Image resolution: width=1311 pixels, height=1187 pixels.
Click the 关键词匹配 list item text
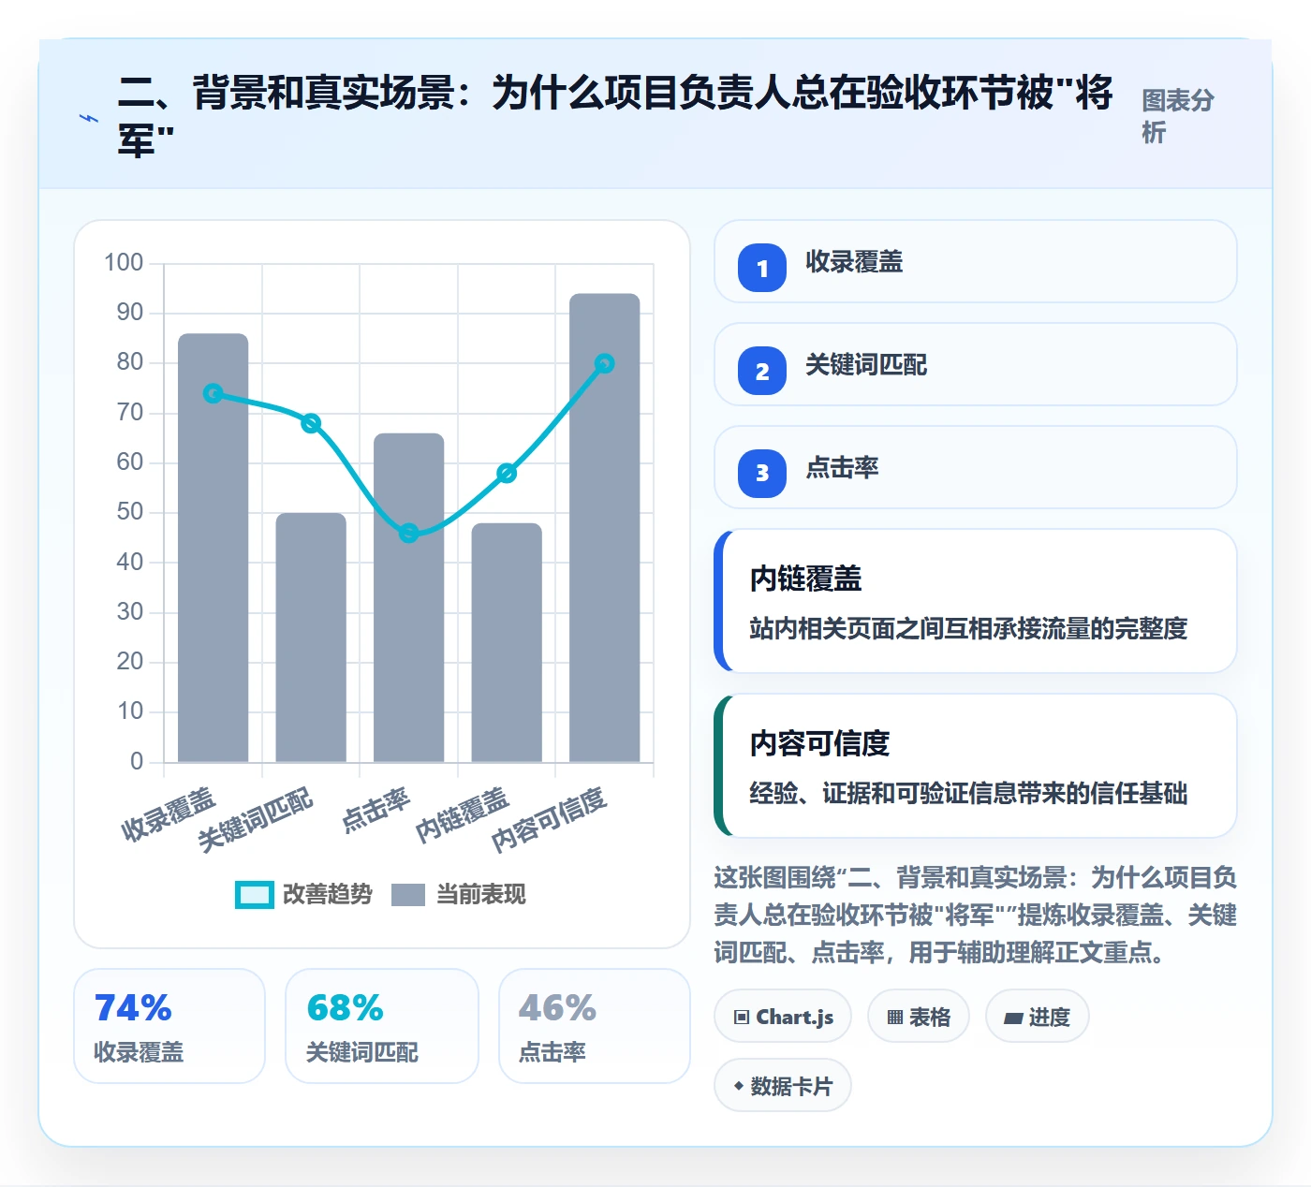point(866,365)
